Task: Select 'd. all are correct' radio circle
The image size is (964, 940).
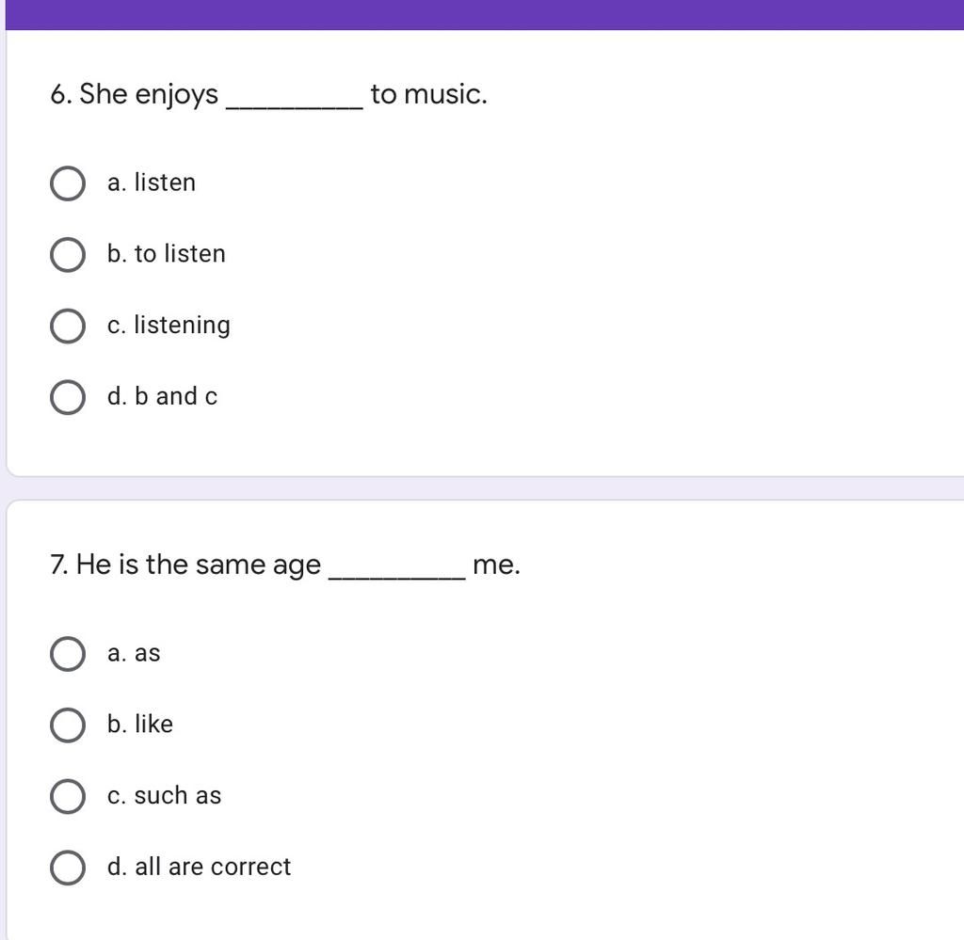Action: pyautogui.click(x=68, y=868)
